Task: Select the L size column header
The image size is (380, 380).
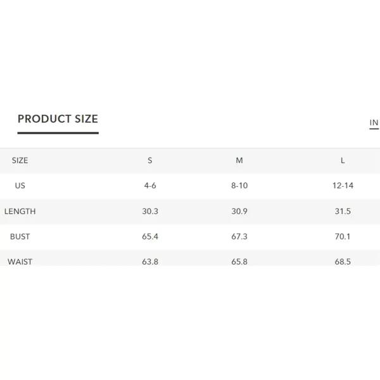Action: point(343,160)
